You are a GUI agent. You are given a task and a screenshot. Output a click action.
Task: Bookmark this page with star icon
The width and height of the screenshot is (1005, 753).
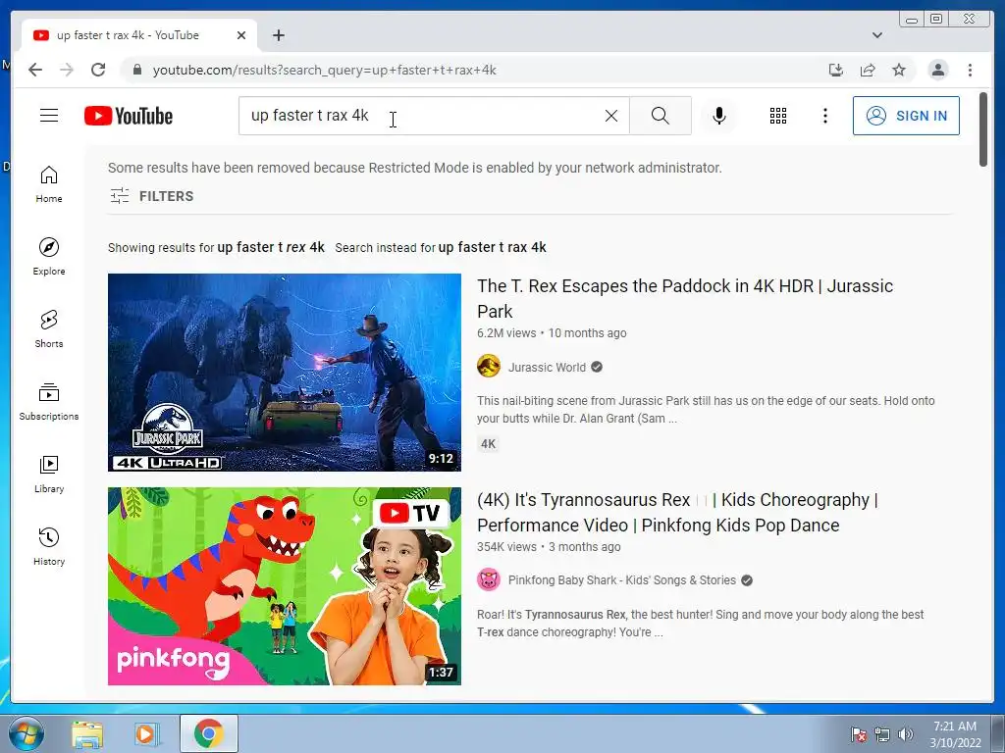(x=899, y=70)
